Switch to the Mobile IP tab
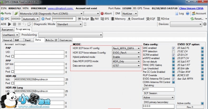 pos(51,40)
